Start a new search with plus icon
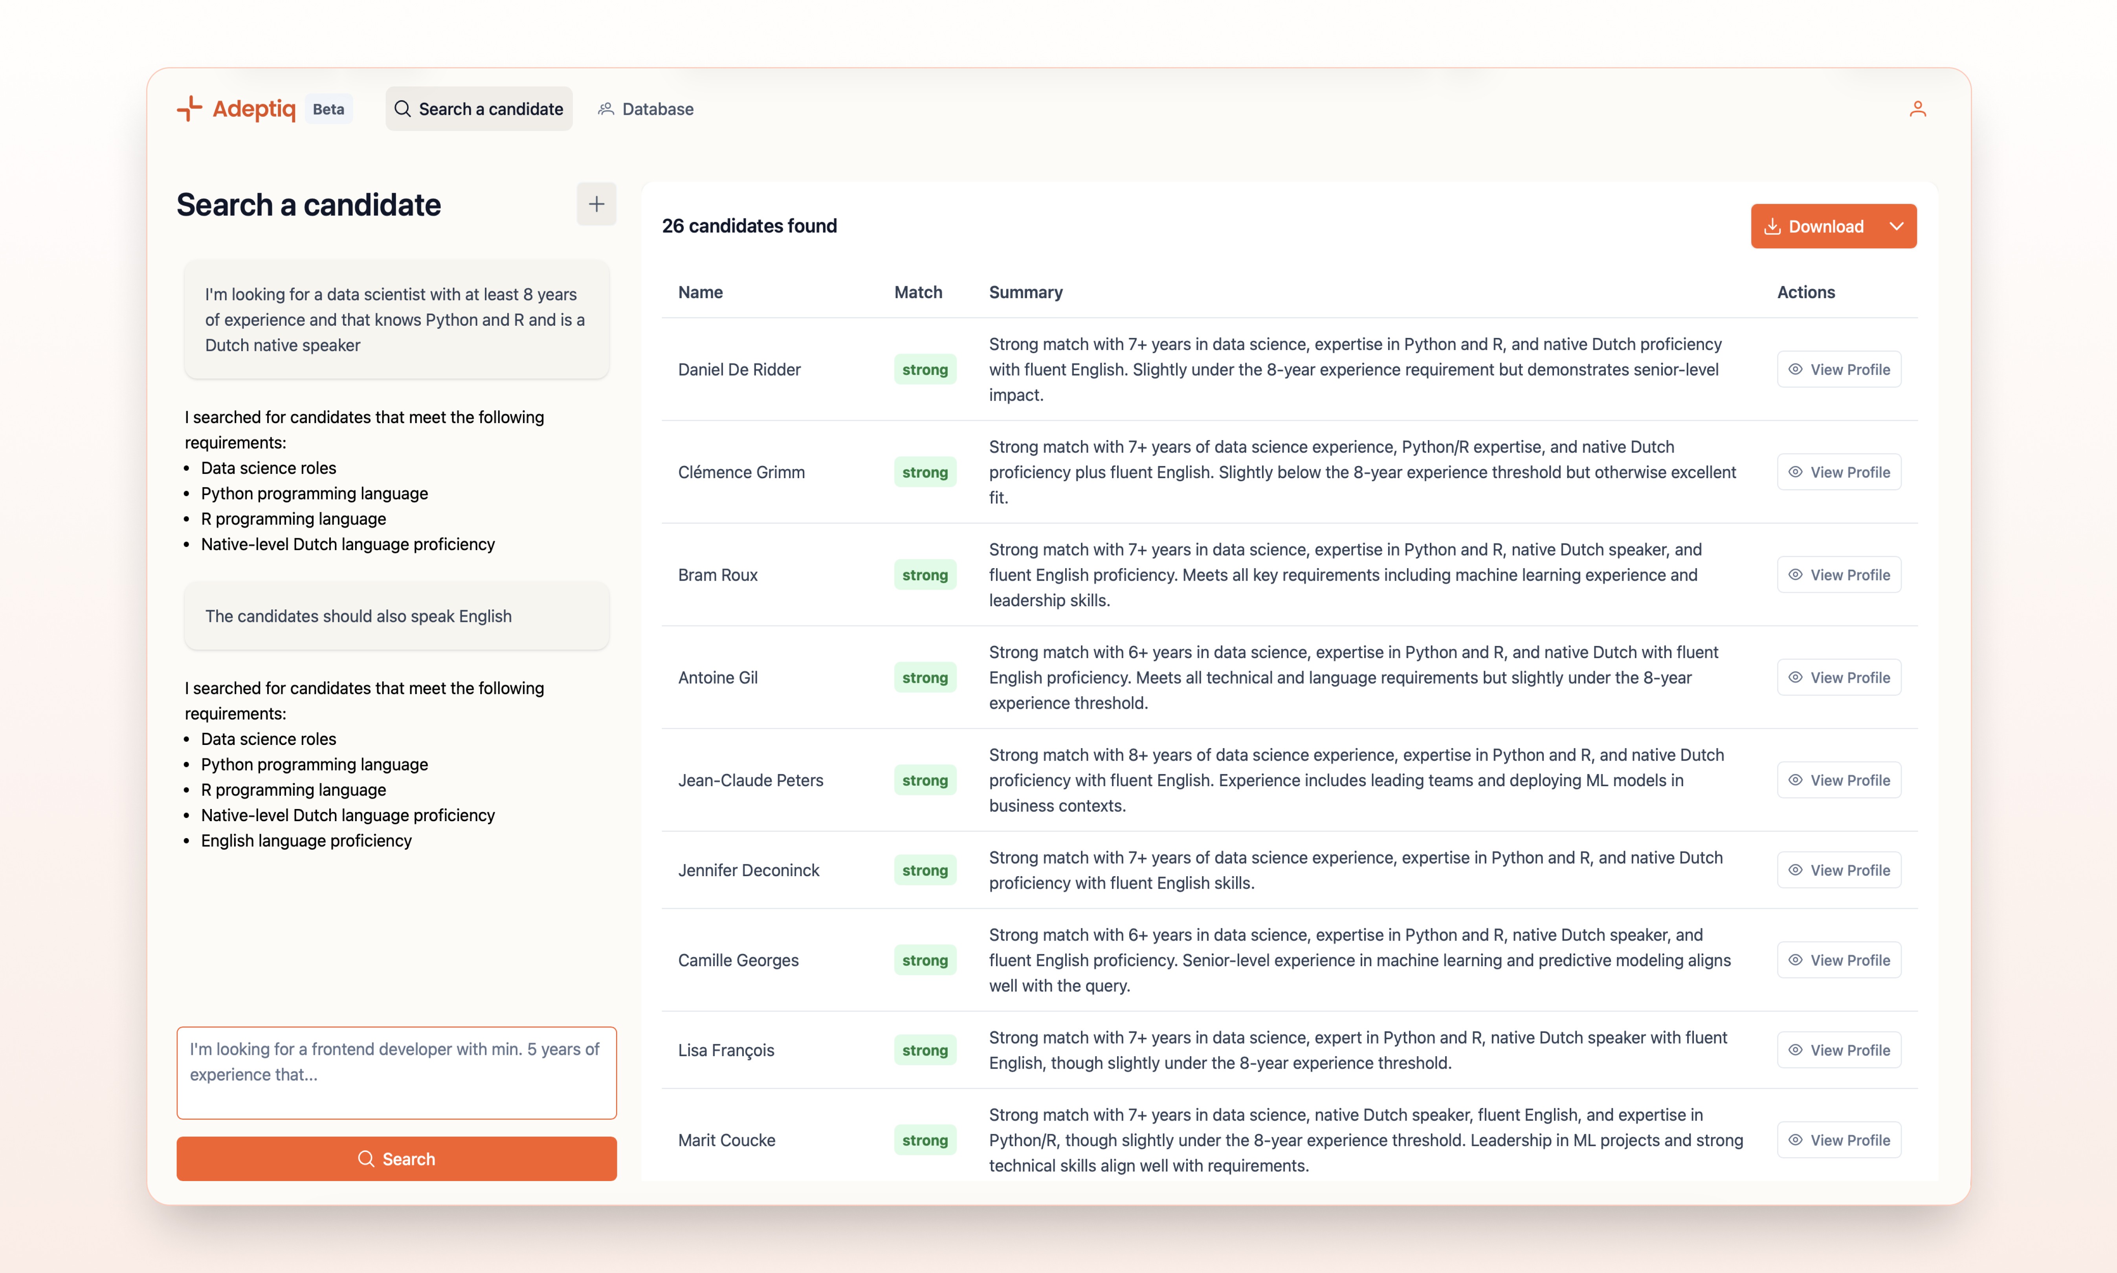 [x=596, y=204]
